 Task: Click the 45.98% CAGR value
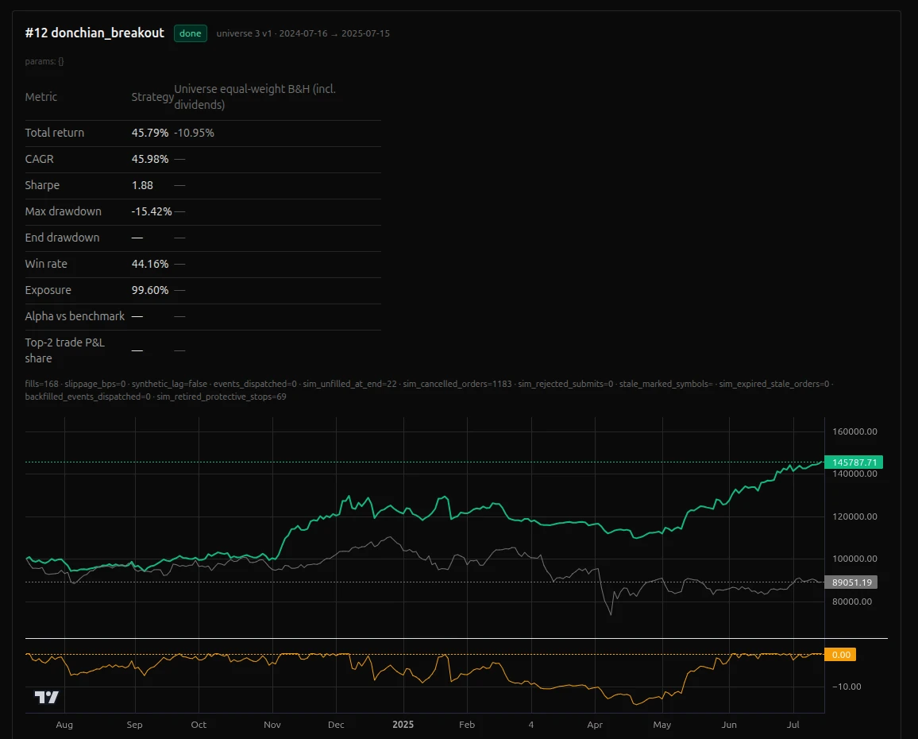click(x=150, y=160)
